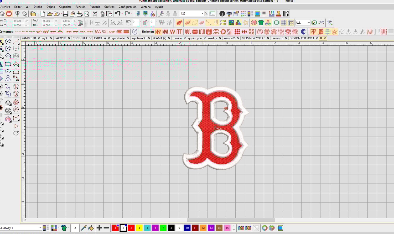Viewport: 394px width, 234px height.
Task: Toggle the fish background image display icon
Action: pyautogui.click(x=223, y=23)
